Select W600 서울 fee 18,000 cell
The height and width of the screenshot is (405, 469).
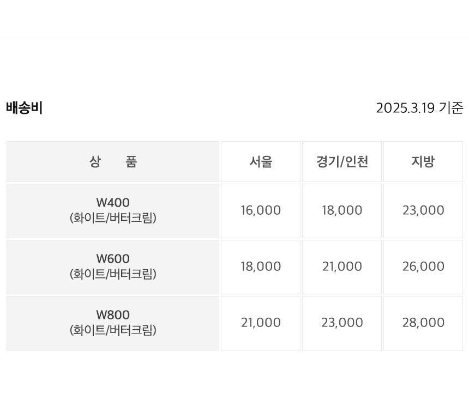click(261, 267)
